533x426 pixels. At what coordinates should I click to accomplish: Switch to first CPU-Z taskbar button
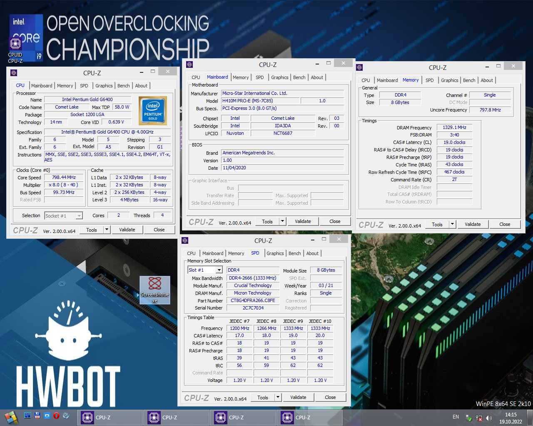tap(110, 417)
